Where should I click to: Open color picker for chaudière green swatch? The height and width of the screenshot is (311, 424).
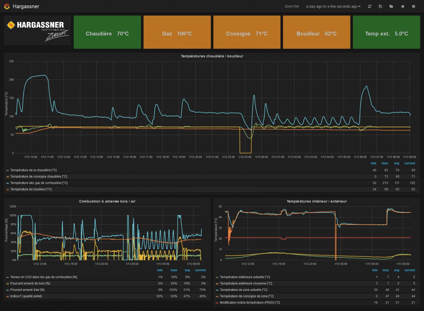pyautogui.click(x=8, y=170)
